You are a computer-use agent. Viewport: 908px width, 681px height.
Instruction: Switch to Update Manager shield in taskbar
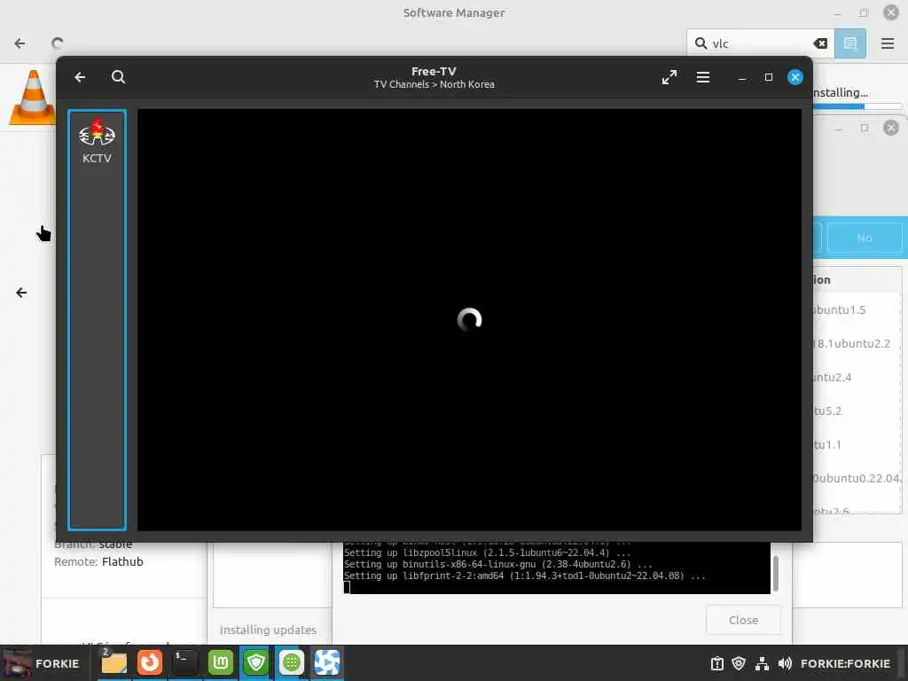click(x=255, y=663)
